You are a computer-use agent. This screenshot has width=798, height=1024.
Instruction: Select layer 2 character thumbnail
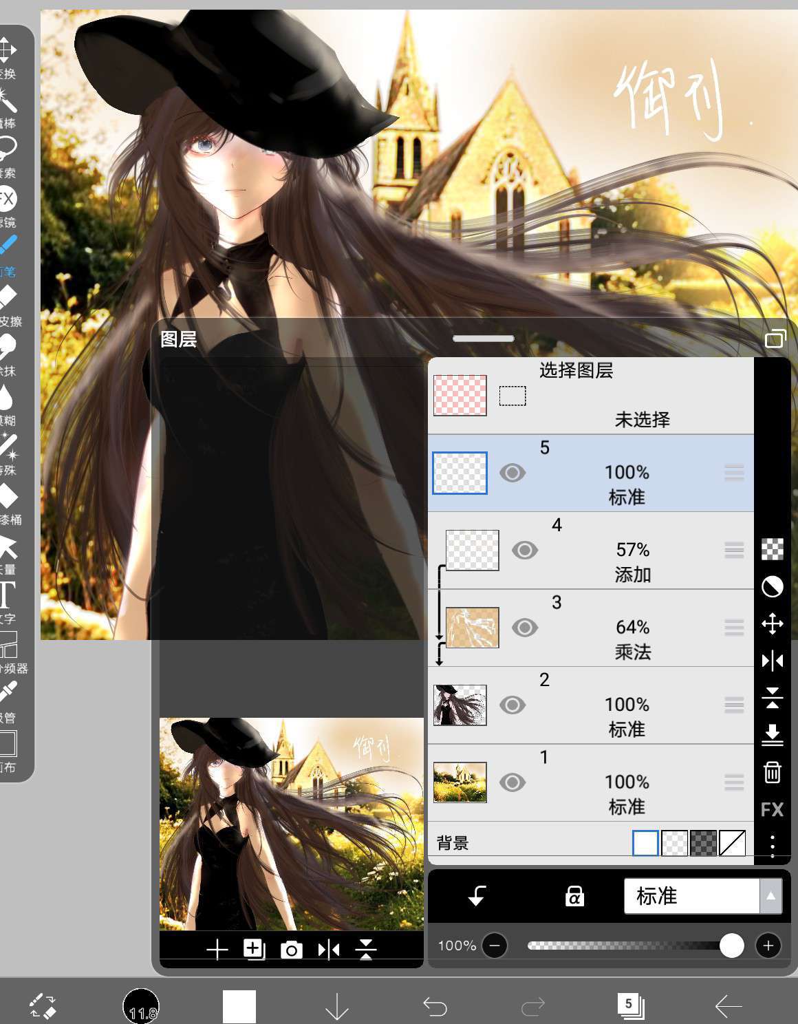460,705
